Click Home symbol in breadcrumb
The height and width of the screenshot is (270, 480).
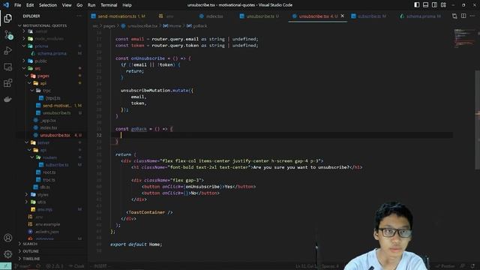(175, 26)
